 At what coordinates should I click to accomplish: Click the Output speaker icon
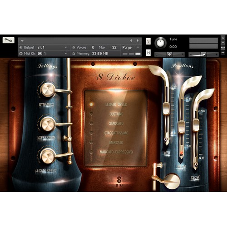tap(20, 47)
